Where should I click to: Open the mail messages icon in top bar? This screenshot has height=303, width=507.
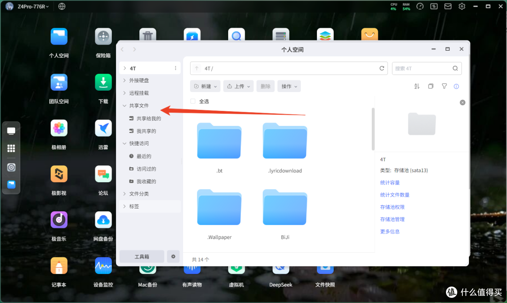coord(448,7)
